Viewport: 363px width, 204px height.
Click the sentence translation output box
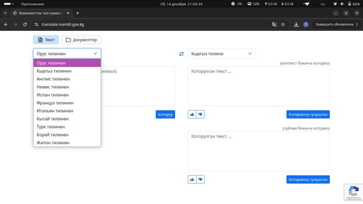(259, 151)
